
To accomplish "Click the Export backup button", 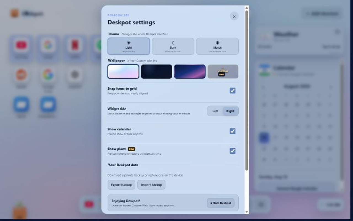I will coord(121,185).
